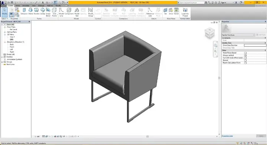
Task: Draw a Model Line
Action: pos(61,12)
